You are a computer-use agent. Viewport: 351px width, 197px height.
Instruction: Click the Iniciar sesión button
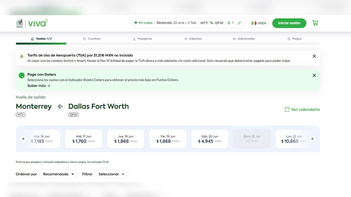coord(289,23)
